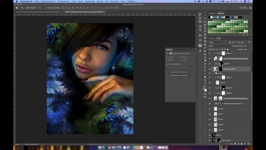
Task: Click the lock all icon in the Layers panel
Action: [228, 49]
